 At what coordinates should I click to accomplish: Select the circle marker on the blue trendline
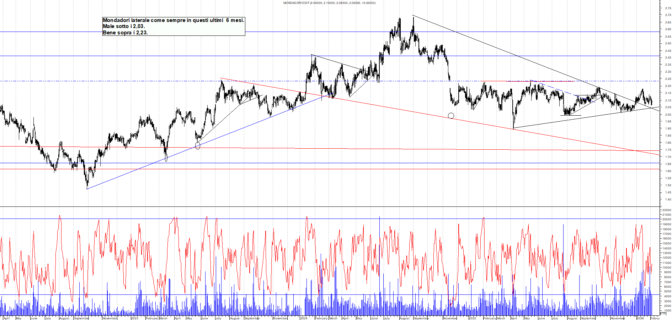tap(198, 145)
